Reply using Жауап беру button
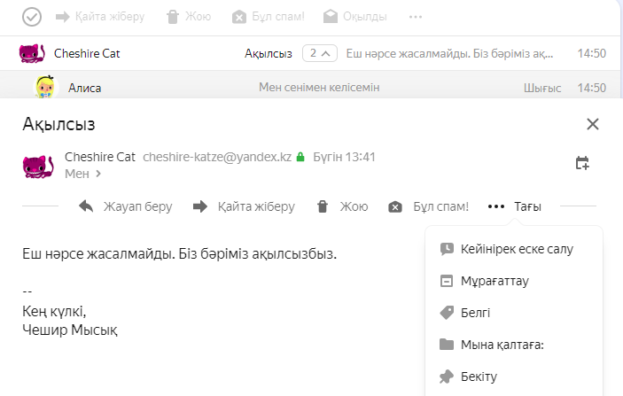This screenshot has width=623, height=396. click(x=125, y=206)
